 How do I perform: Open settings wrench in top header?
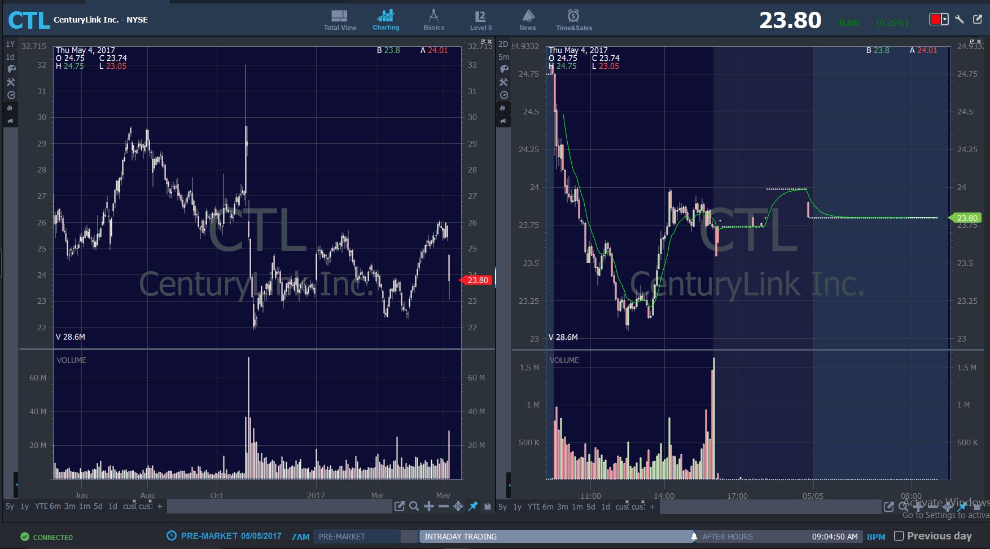[x=960, y=20]
